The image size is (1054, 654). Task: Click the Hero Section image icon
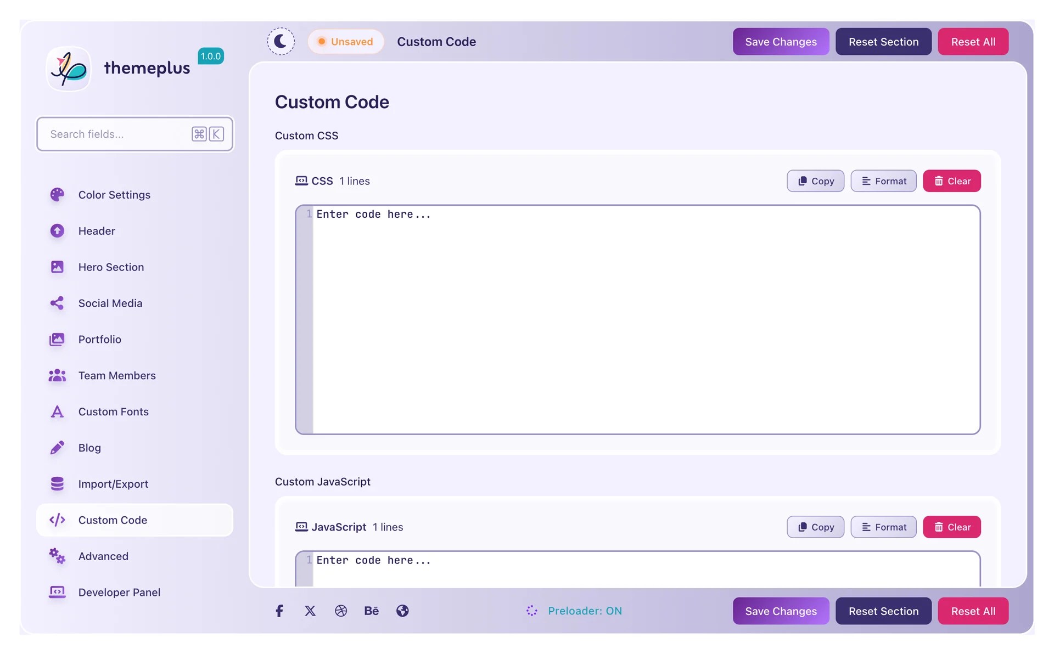(x=57, y=267)
